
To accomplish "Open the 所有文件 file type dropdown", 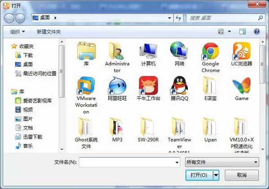I will point(222,162).
